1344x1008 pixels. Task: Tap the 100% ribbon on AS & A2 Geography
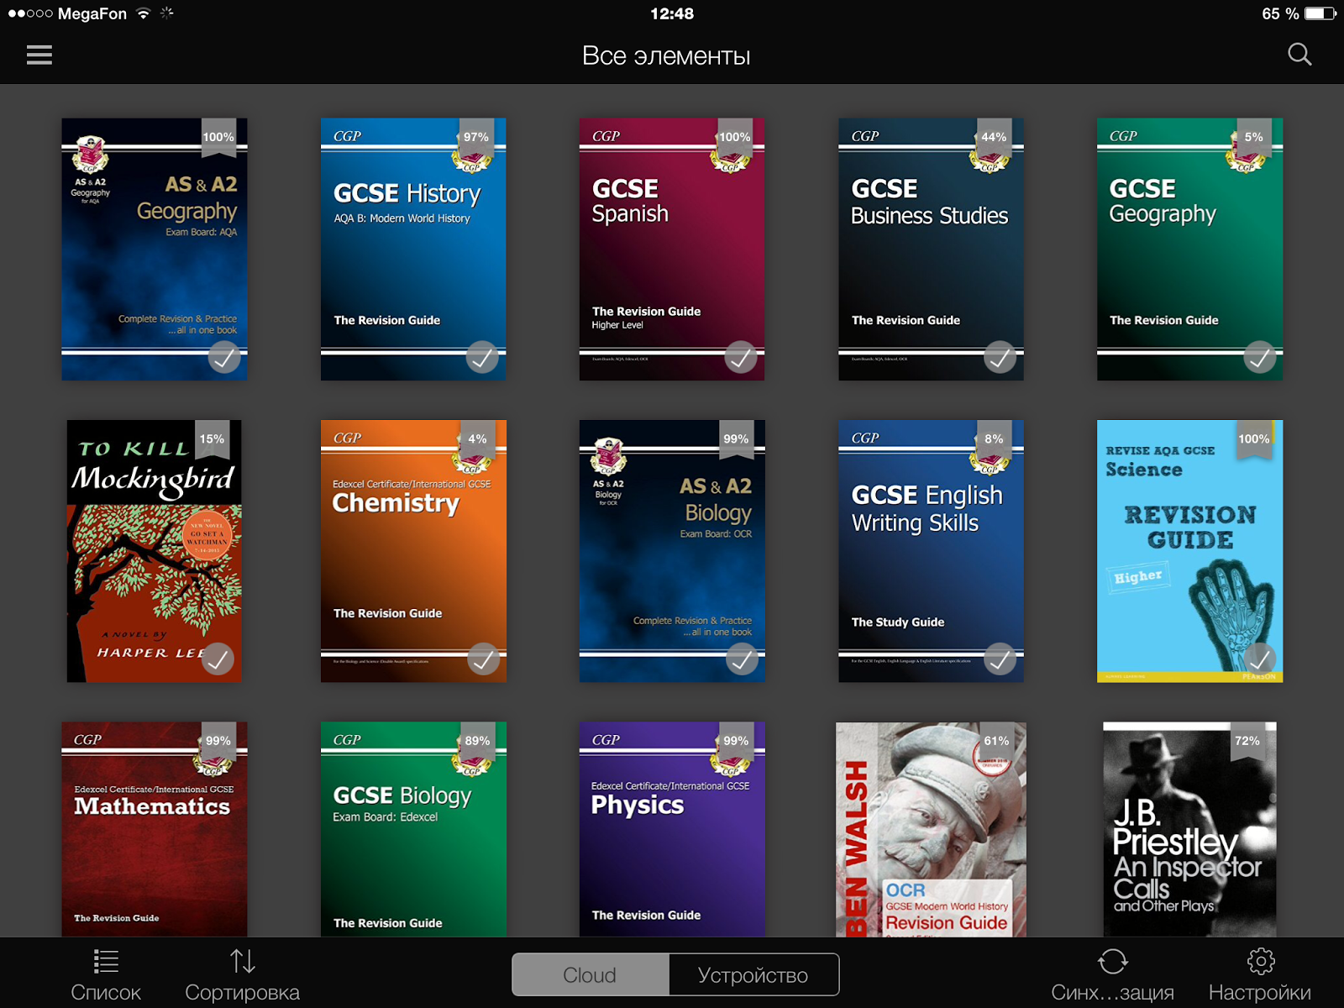coord(218,138)
